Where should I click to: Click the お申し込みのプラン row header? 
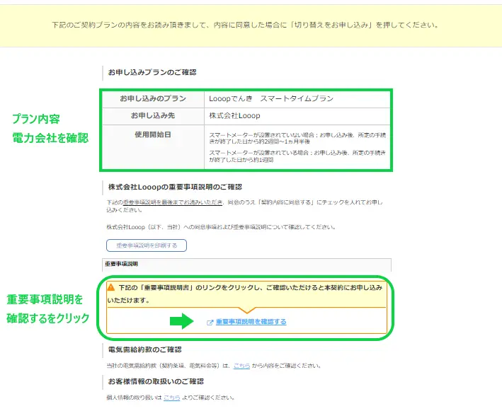click(153, 99)
